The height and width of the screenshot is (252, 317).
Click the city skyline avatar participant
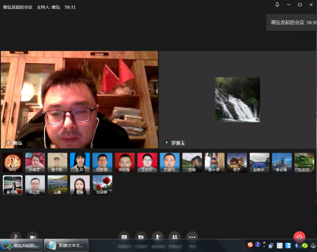click(282, 162)
